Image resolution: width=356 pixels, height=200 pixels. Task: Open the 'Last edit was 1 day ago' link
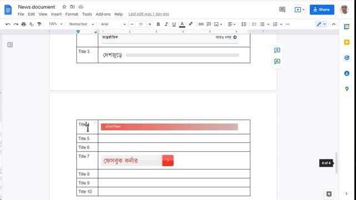click(x=149, y=14)
